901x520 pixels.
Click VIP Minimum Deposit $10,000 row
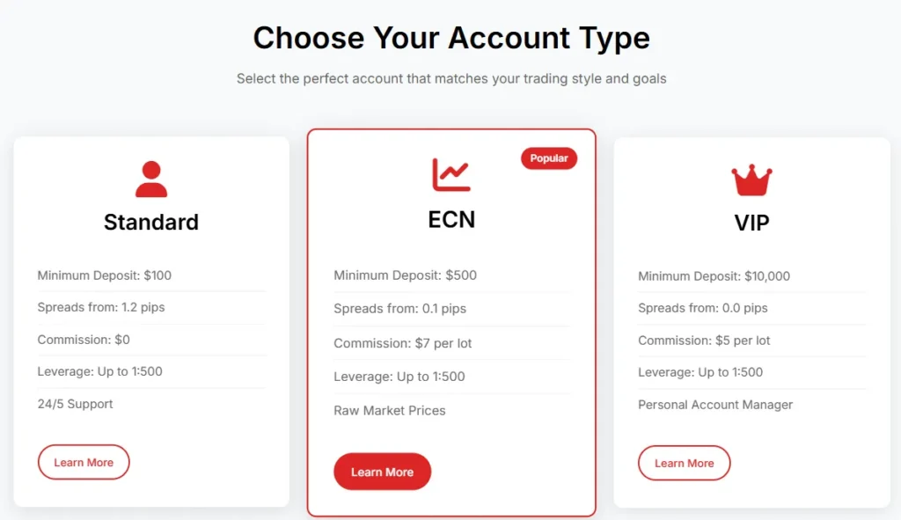714,276
